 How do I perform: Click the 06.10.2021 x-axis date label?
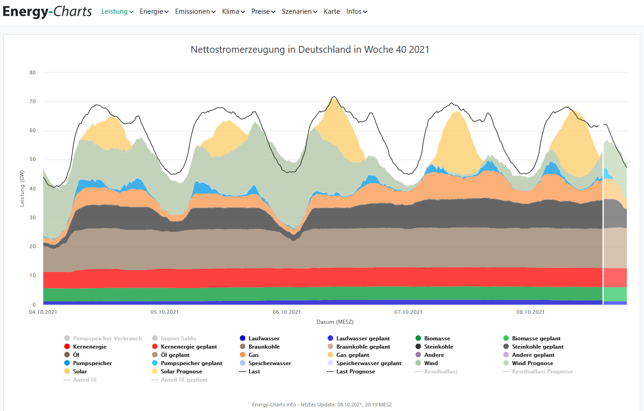287,312
